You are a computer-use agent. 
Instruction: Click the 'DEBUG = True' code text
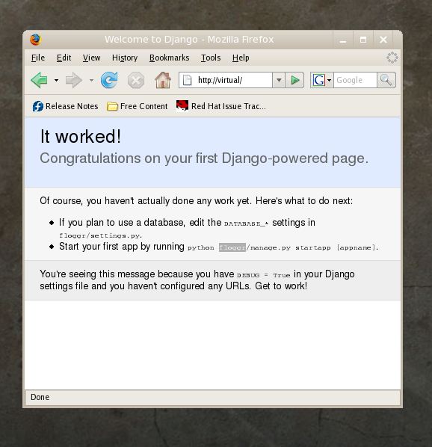click(264, 275)
